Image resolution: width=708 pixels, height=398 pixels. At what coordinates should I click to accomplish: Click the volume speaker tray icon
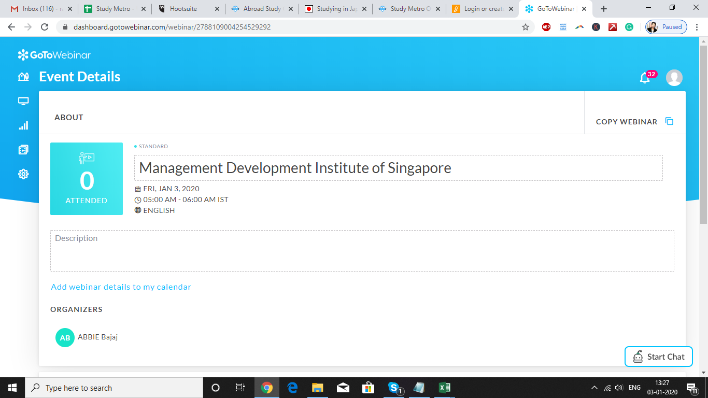pyautogui.click(x=618, y=388)
